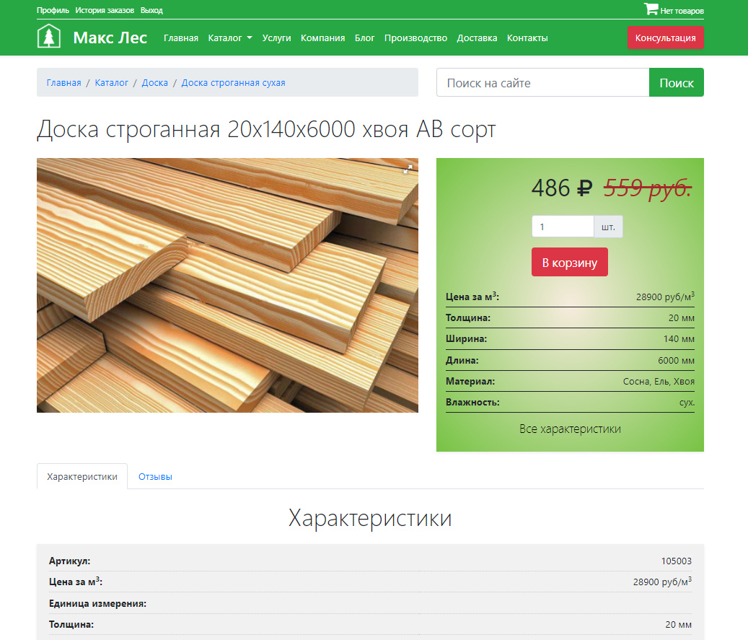Screen dimensions: 748x640
Task: Open the Производство menu item
Action: [415, 38]
